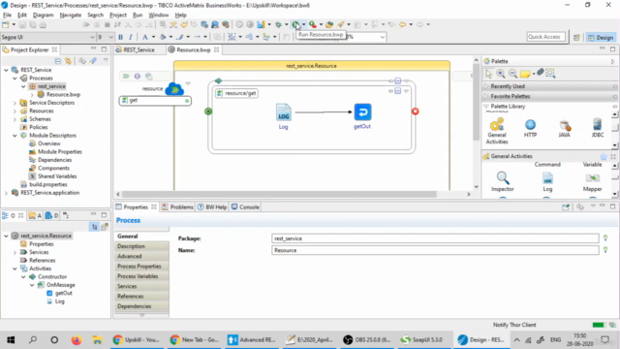This screenshot has height=349, width=620.
Task: Collapse the Processes folder
Action: (15, 79)
